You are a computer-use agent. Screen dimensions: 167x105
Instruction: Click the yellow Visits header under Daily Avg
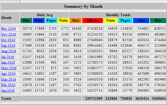tap(63, 20)
